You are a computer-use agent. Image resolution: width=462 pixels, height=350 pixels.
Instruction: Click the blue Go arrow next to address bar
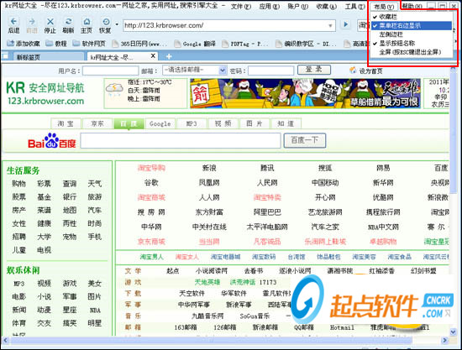(345, 24)
